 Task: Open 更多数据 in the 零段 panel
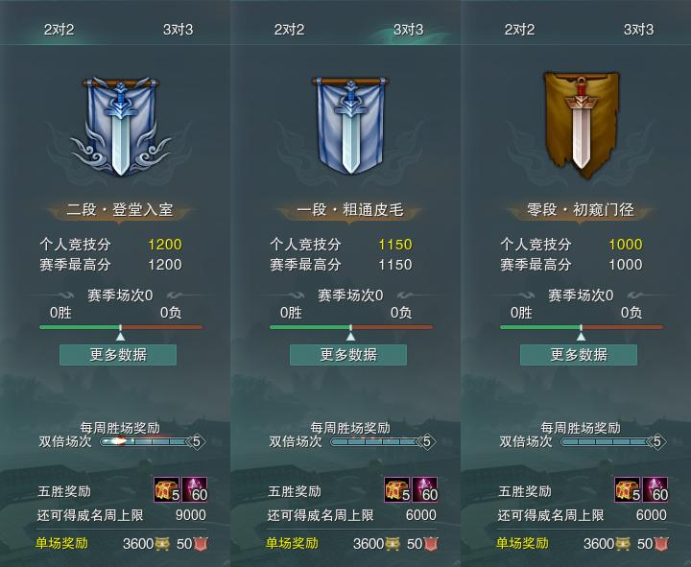coord(579,355)
